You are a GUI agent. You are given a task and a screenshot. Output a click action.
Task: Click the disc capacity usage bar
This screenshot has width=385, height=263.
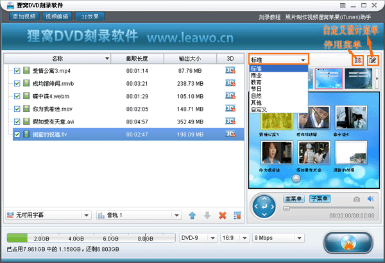point(91,238)
